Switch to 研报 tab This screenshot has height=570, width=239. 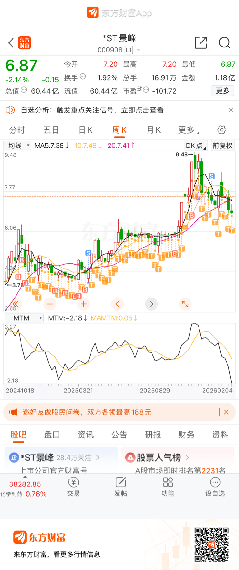pos(153,435)
